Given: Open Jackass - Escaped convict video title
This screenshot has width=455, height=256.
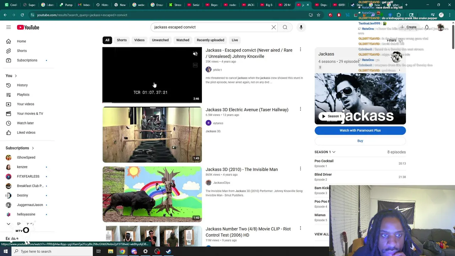Looking at the screenshot, I should pyautogui.click(x=249, y=53).
